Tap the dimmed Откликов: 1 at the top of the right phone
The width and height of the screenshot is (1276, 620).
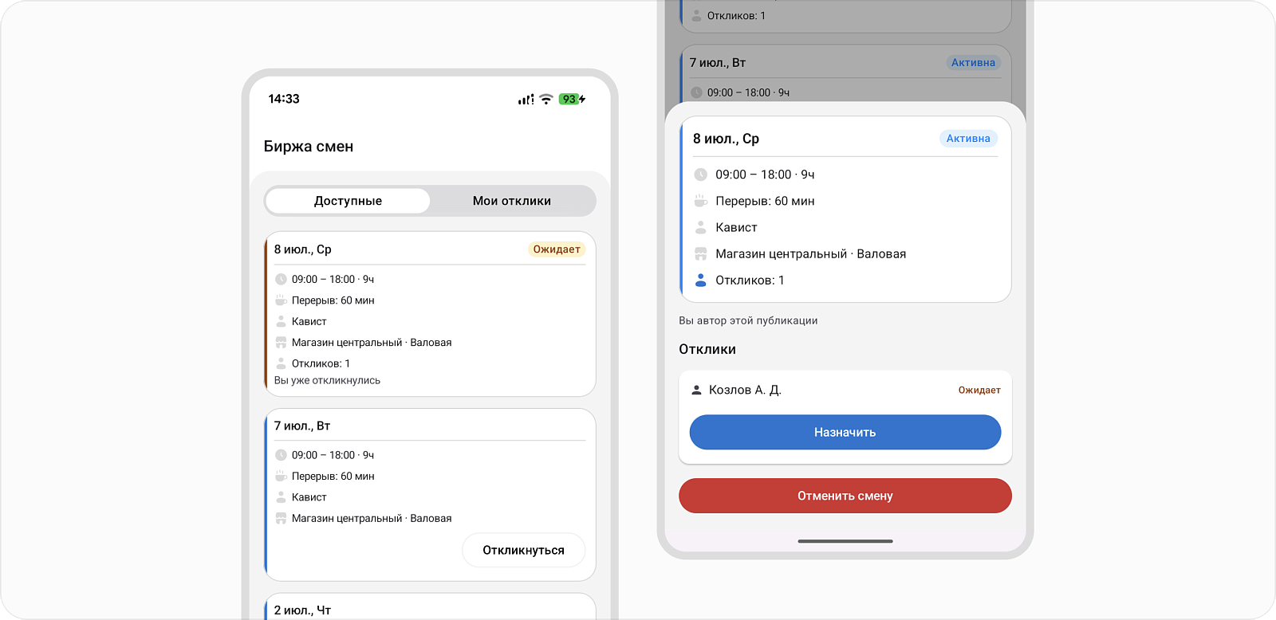point(736,15)
